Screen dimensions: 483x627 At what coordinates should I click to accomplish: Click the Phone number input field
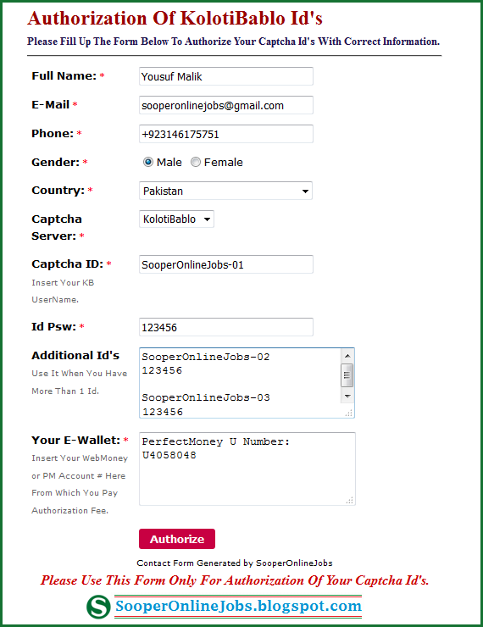[x=226, y=134]
